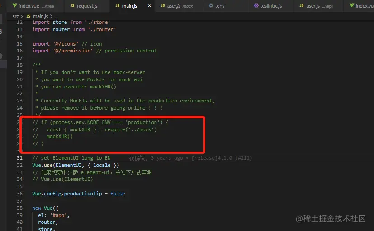The width and height of the screenshot is (374, 231).
Task: Click the commented 'mockXHR()' call on line 28
Action: (x=60, y=137)
